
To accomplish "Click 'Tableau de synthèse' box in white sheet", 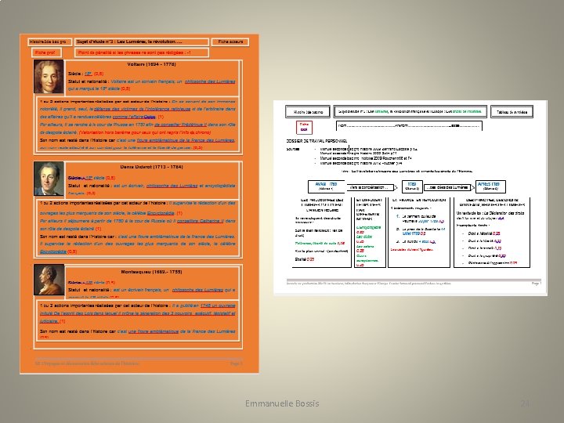I will click(x=512, y=112).
